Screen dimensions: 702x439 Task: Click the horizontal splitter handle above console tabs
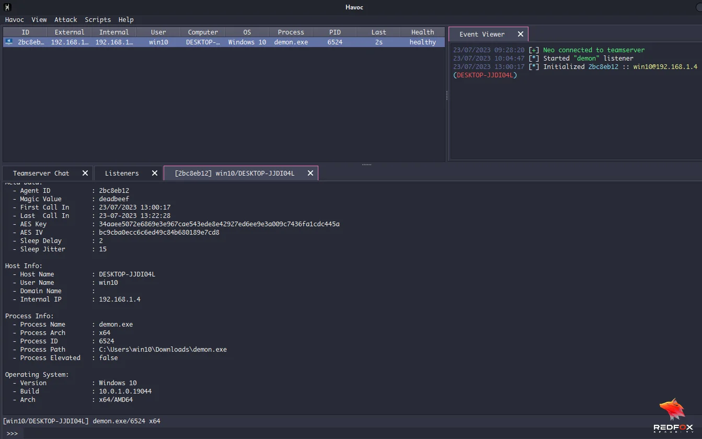(366, 164)
